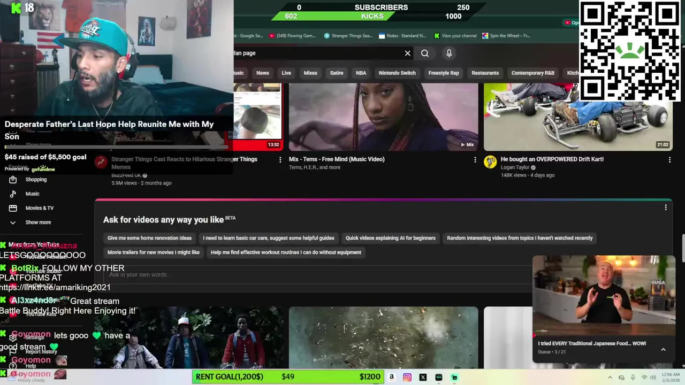Choose Movie trailers for new movies suggestion

[x=154, y=252]
